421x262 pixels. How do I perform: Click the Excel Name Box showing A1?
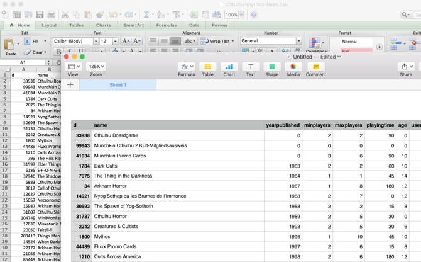tap(23, 62)
